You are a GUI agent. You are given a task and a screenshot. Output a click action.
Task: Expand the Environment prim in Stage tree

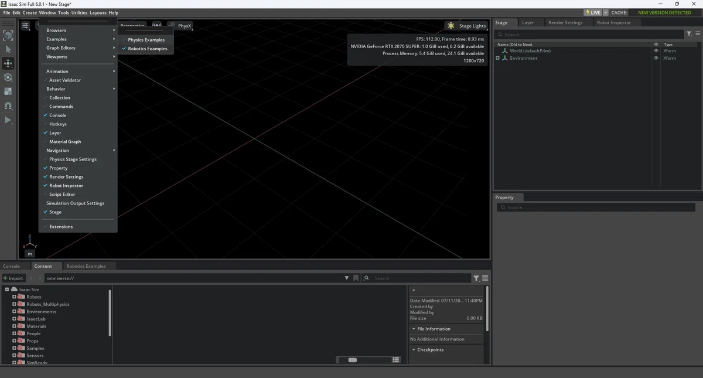[497, 58]
